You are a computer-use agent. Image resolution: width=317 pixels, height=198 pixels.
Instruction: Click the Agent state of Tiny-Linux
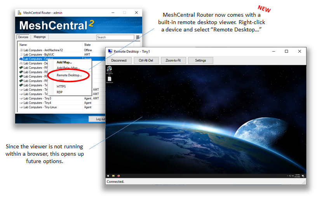(88, 107)
